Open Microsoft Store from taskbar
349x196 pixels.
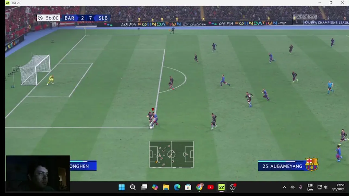pyautogui.click(x=188, y=187)
